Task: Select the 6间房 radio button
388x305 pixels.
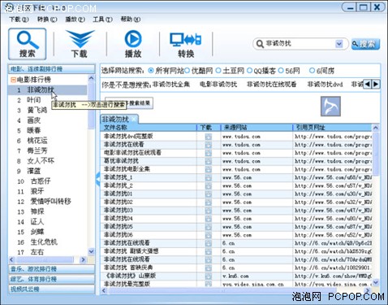Action: pyautogui.click(x=312, y=71)
